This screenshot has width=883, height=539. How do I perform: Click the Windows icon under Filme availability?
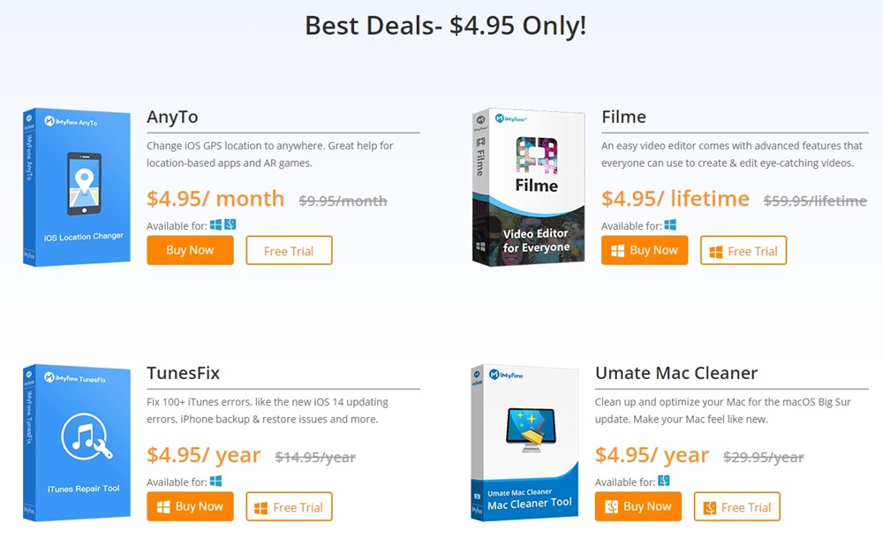671,225
